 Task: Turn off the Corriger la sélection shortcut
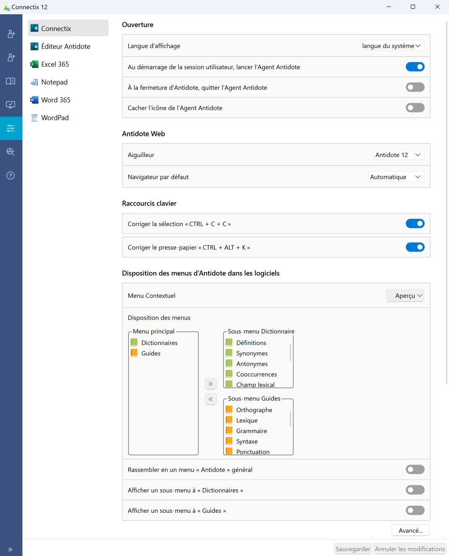pos(415,224)
